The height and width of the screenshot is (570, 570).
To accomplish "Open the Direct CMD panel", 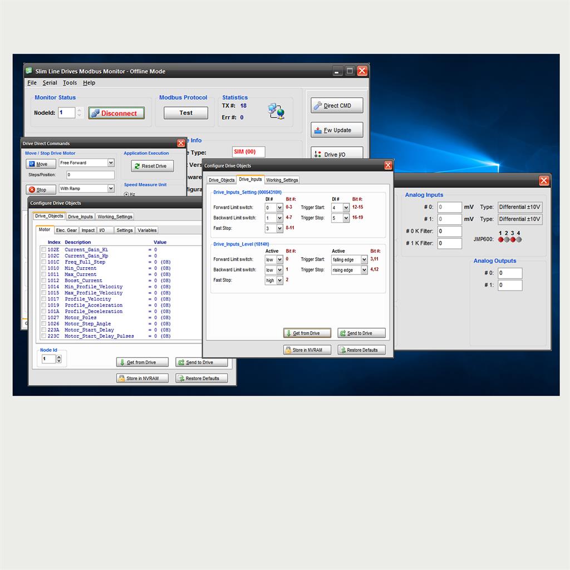I will click(x=337, y=105).
